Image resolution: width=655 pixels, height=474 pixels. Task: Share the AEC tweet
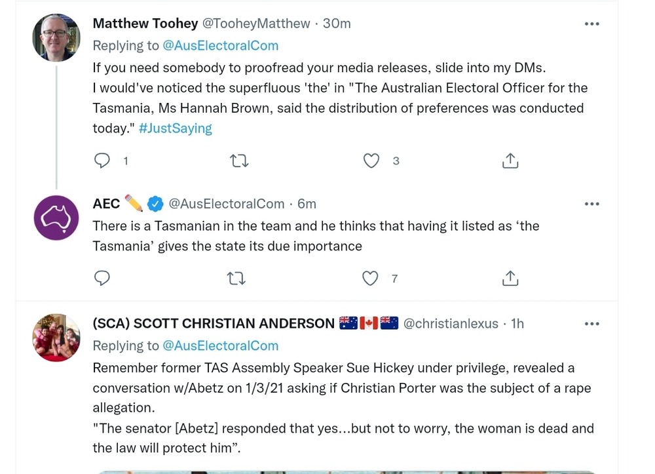510,279
